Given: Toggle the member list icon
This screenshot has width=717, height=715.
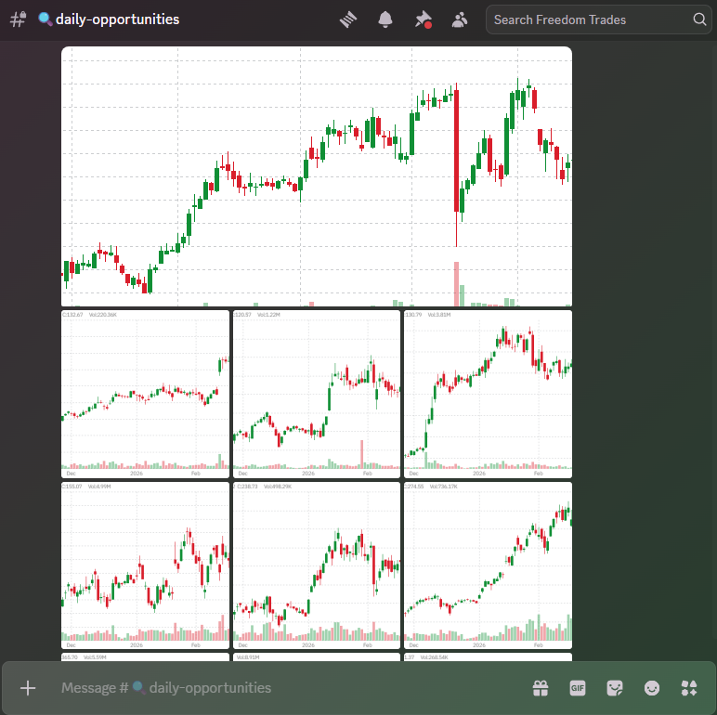Looking at the screenshot, I should coord(460,19).
